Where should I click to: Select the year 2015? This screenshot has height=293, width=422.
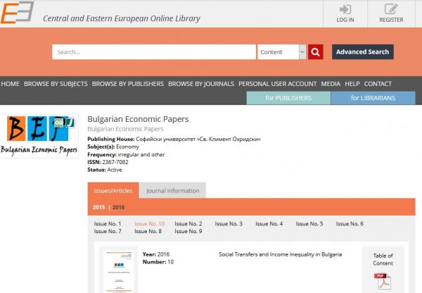pos(98,207)
